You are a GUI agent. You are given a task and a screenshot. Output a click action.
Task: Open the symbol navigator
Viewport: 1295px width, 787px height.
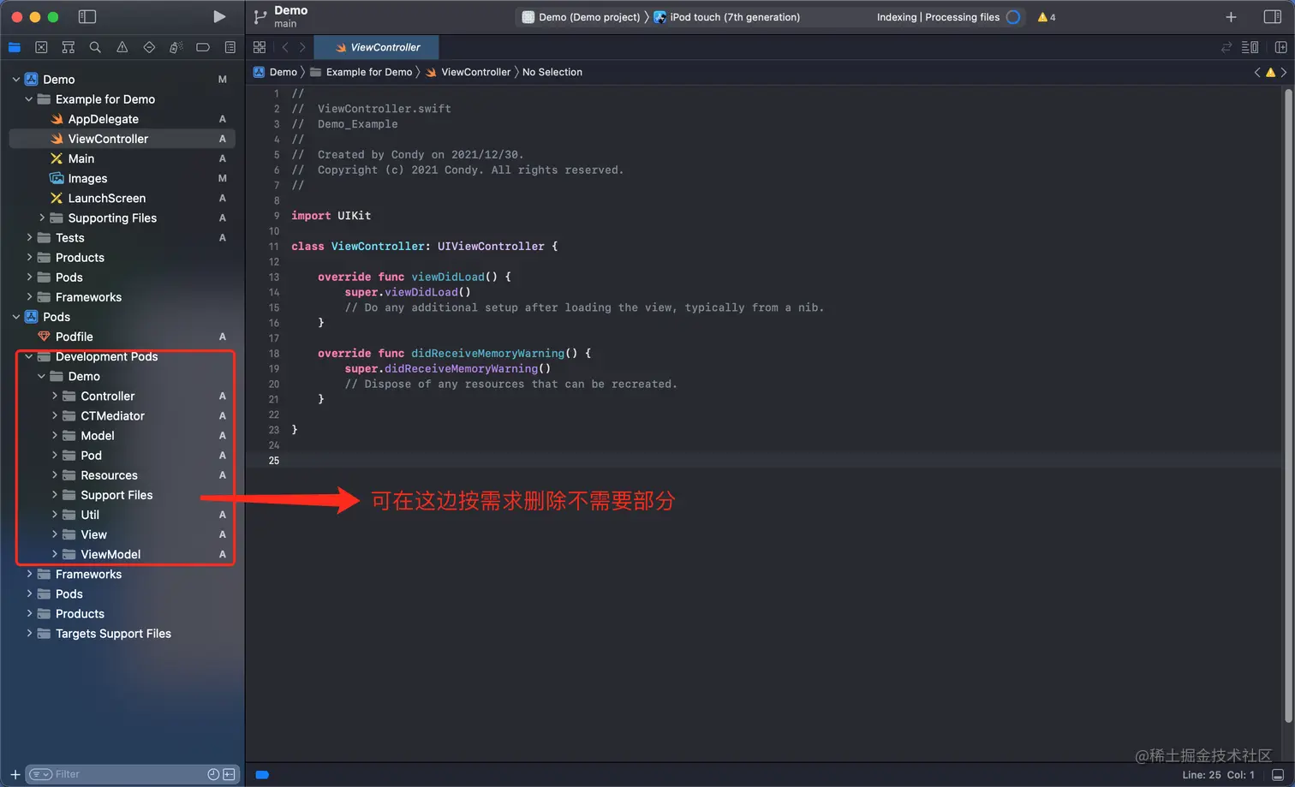[69, 47]
